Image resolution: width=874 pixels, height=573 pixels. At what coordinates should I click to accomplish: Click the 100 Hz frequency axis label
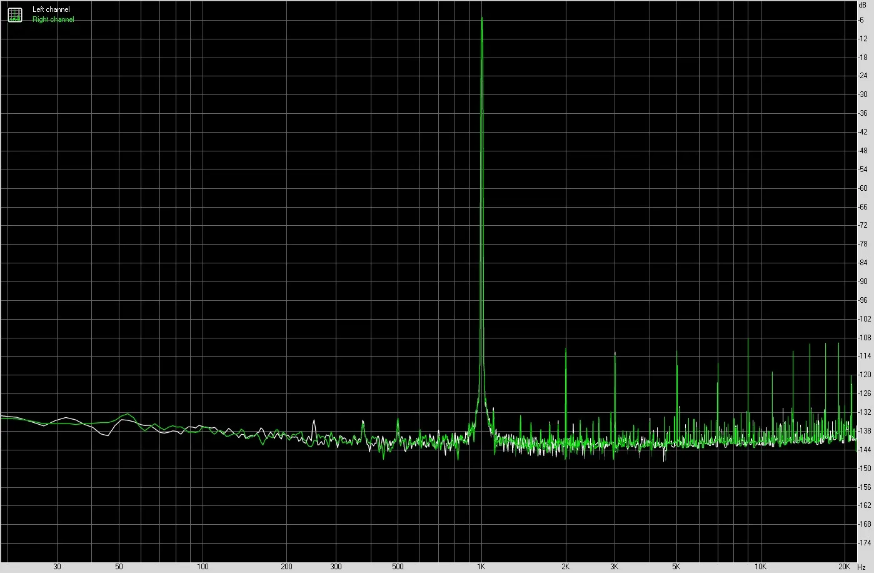click(203, 567)
